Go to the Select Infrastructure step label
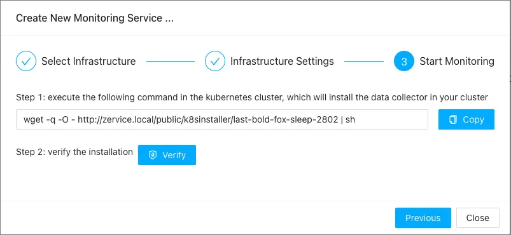The height and width of the screenshot is (235, 511). (88, 61)
